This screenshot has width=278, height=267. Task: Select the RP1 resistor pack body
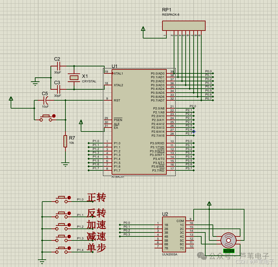tap(184, 26)
